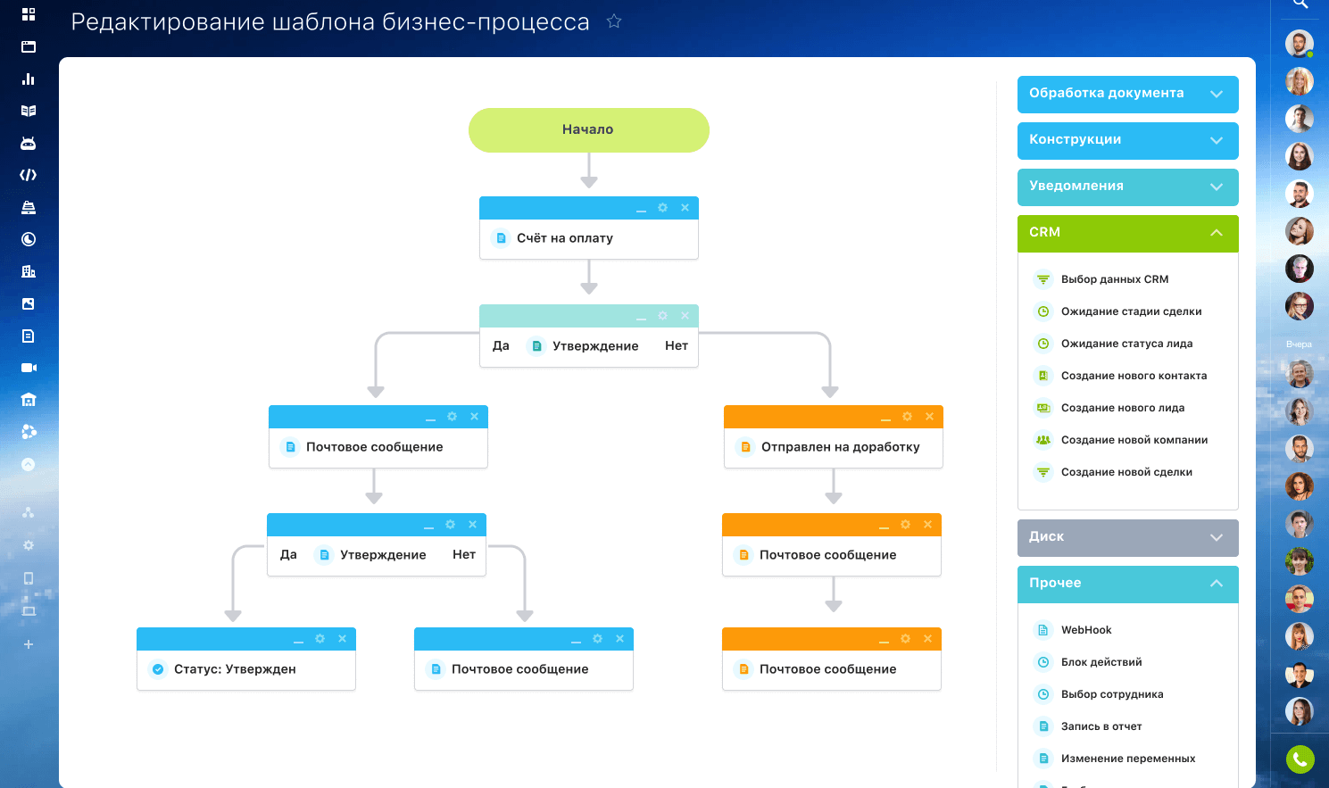Expand the Диск section
Image resolution: width=1329 pixels, height=788 pixels.
pyautogui.click(x=1127, y=537)
